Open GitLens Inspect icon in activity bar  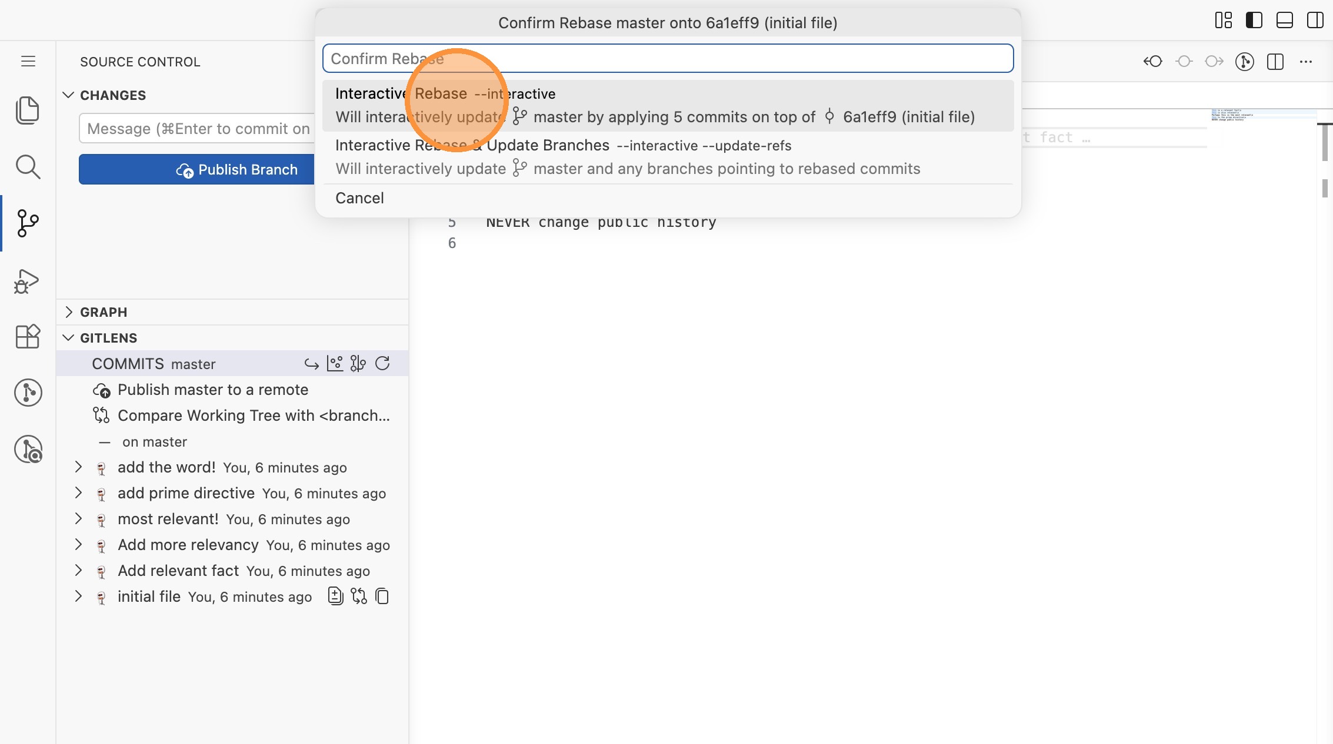[x=28, y=450]
